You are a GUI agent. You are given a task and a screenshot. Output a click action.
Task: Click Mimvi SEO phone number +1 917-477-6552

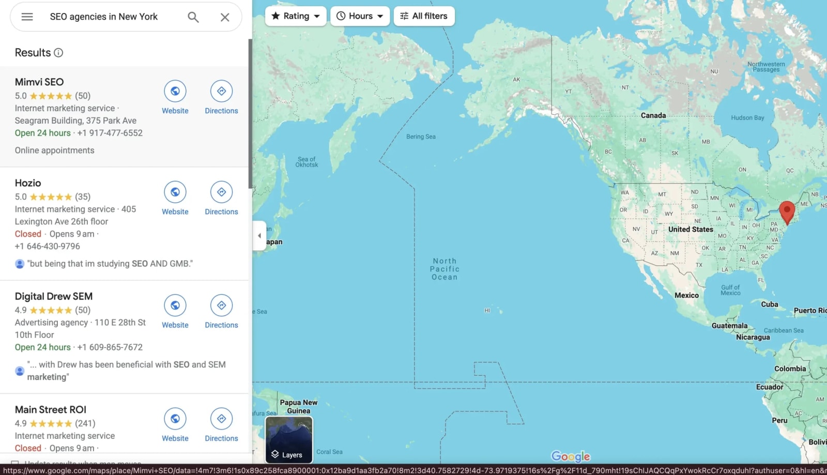point(110,133)
